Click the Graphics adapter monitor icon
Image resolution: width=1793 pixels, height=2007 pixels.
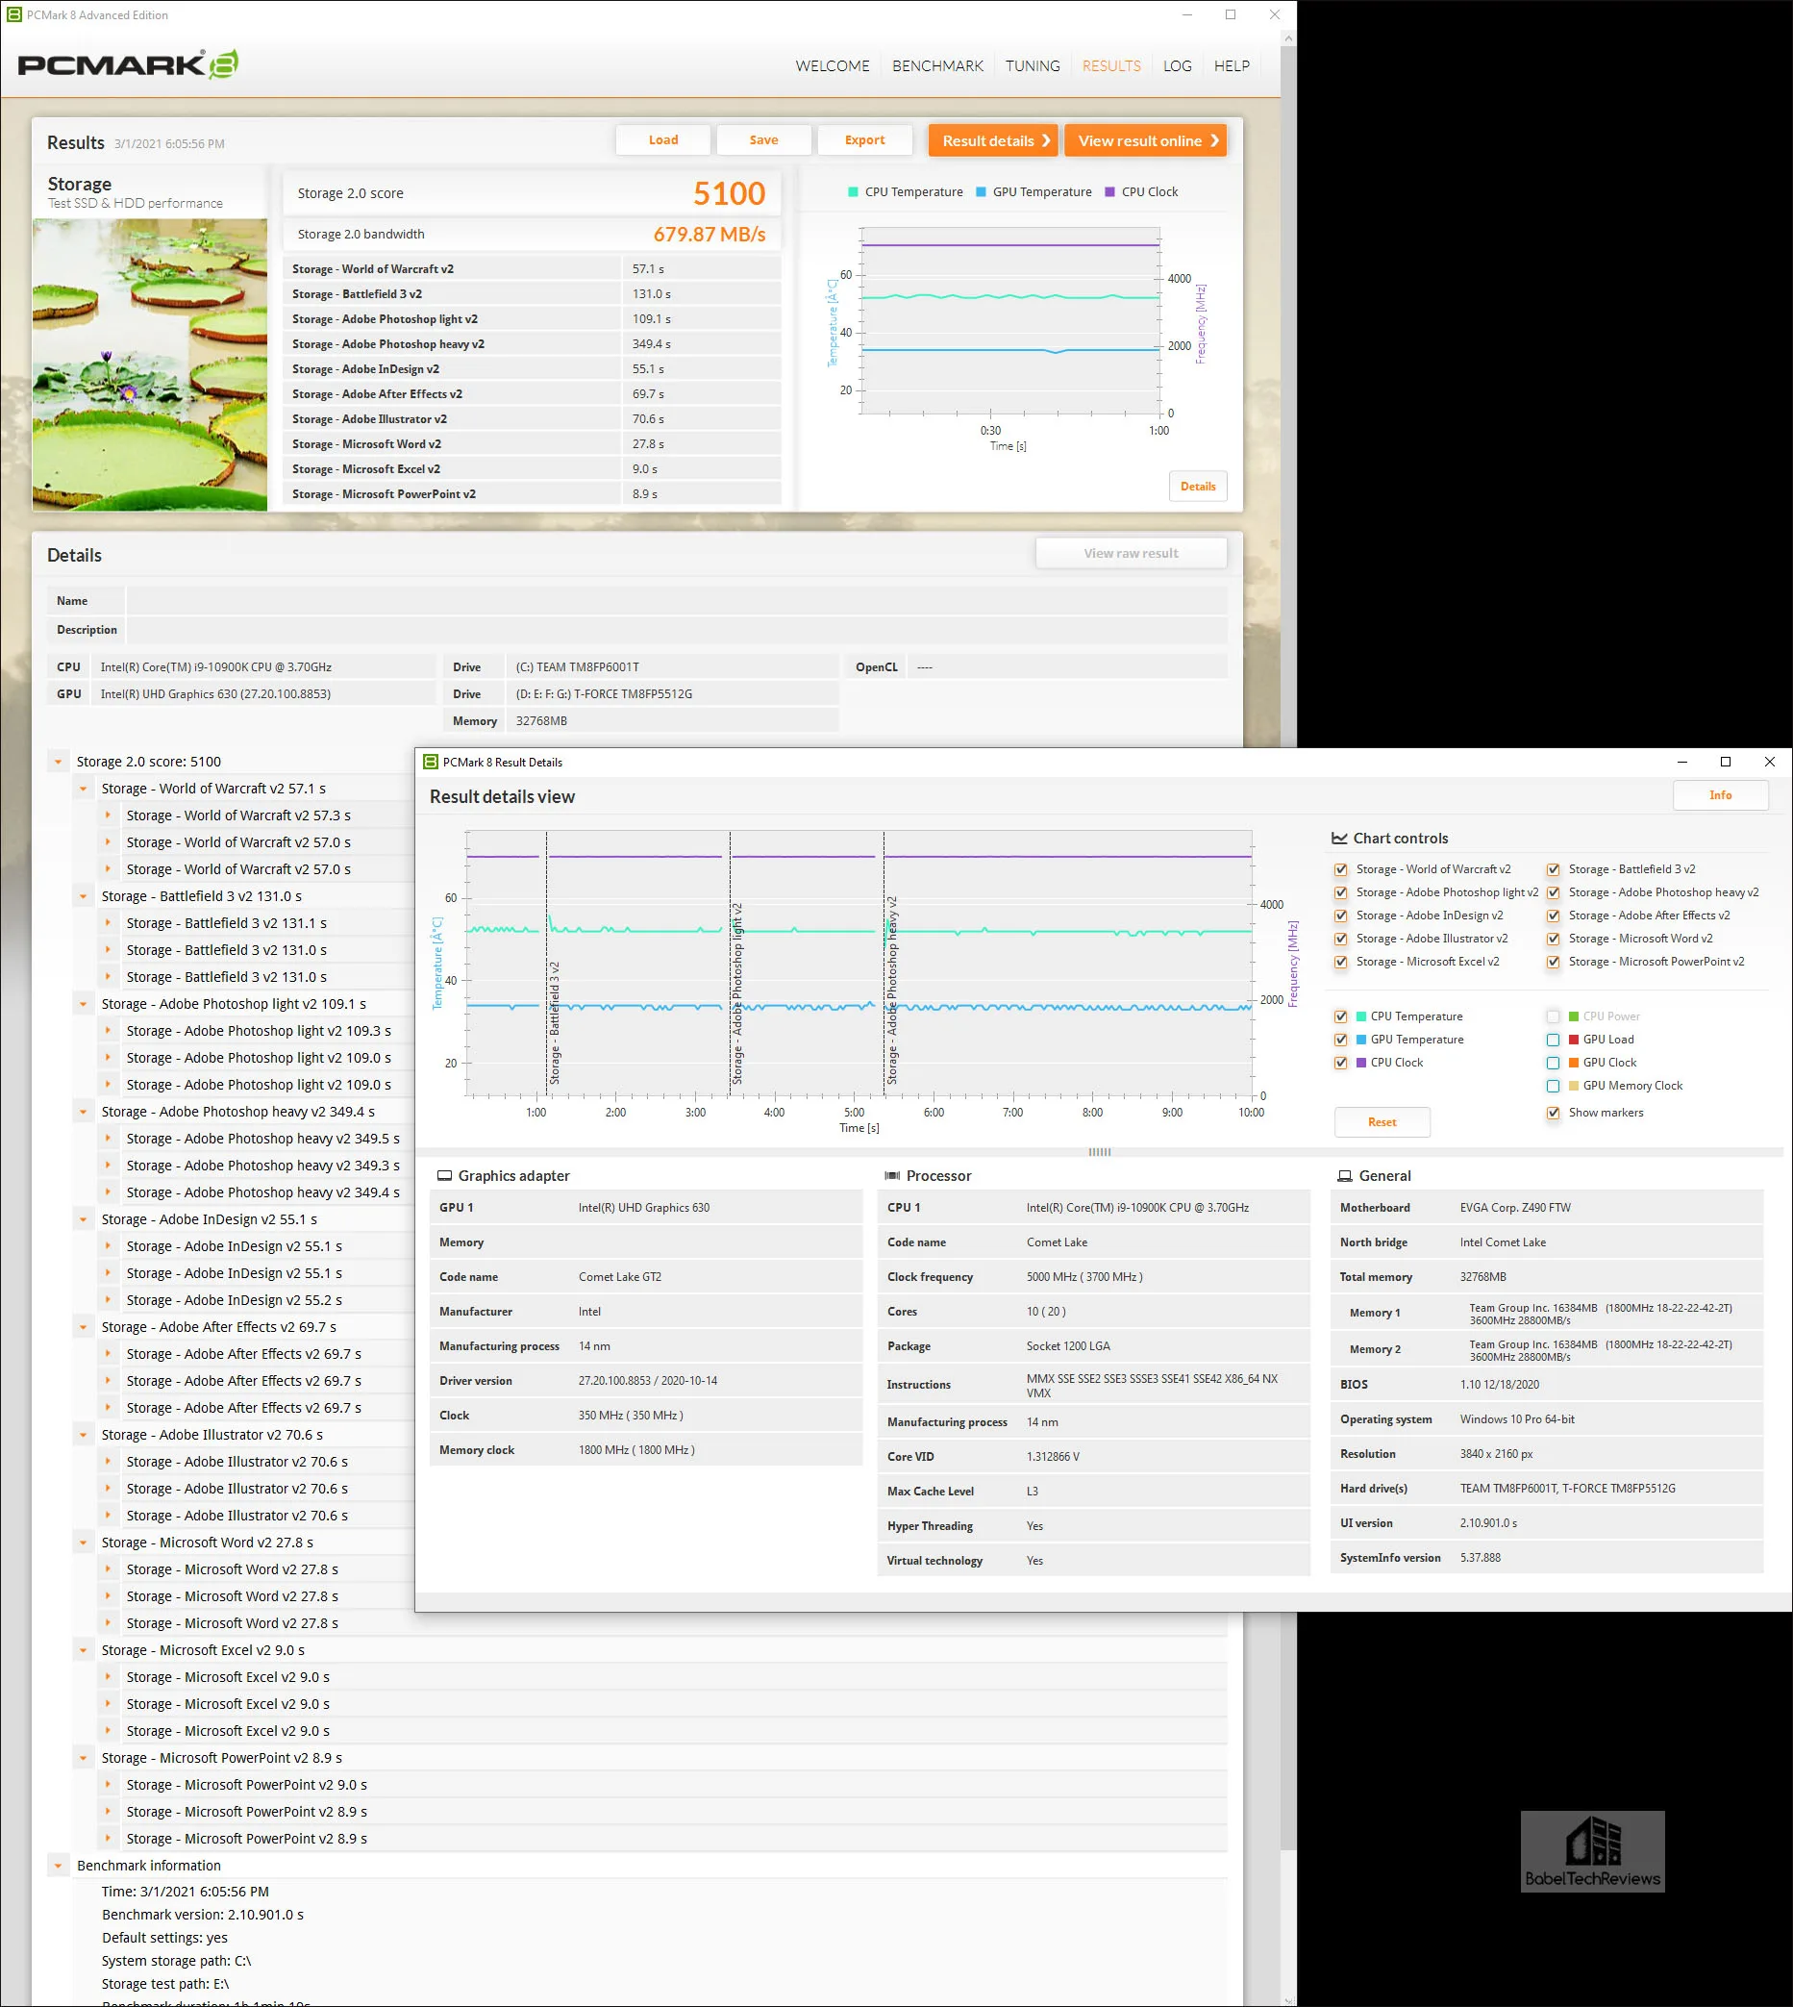444,1175
